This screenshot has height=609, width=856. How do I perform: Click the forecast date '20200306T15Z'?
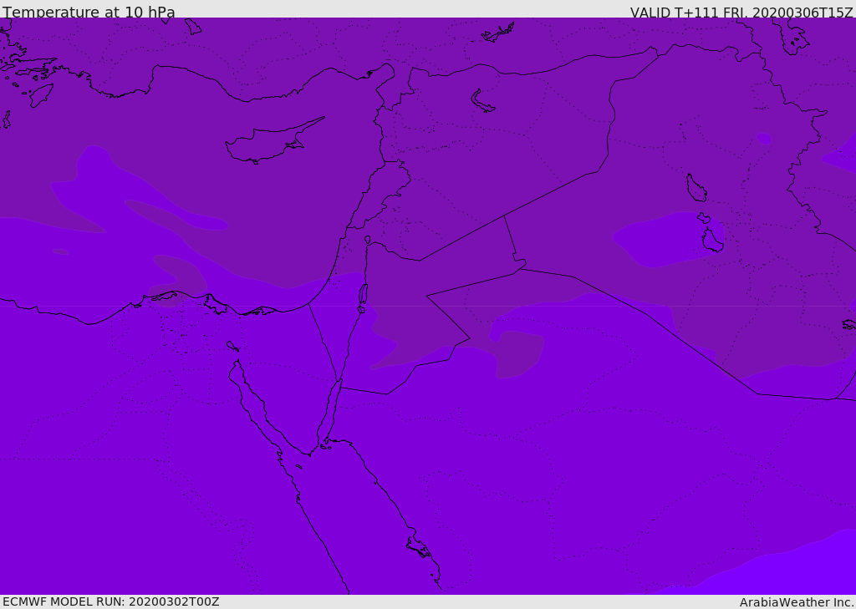[802, 13]
